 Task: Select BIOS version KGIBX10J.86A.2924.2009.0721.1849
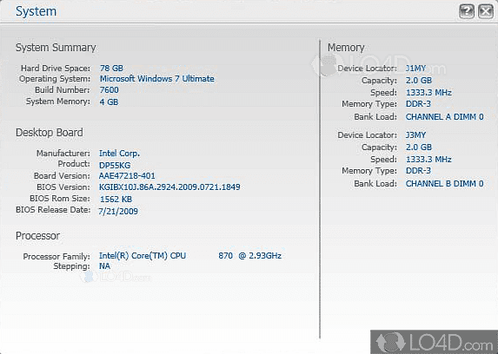(169, 187)
